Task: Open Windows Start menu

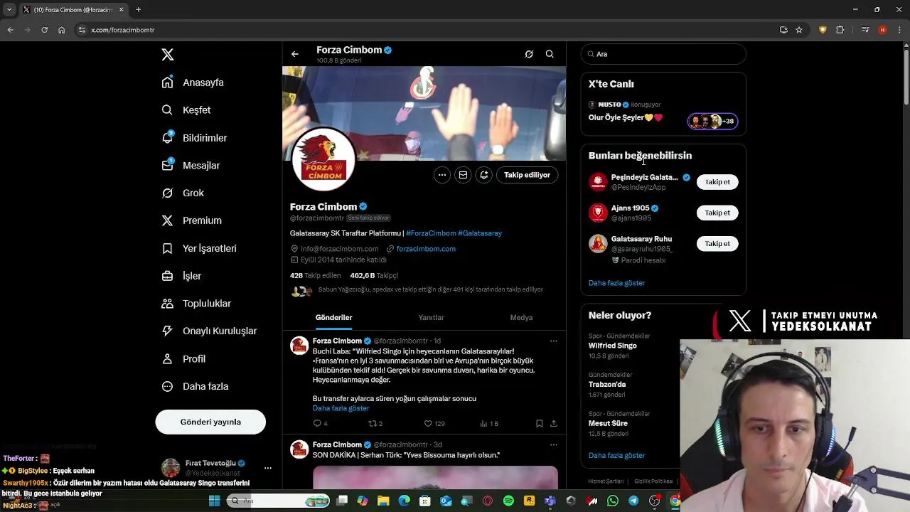Action: (214, 501)
